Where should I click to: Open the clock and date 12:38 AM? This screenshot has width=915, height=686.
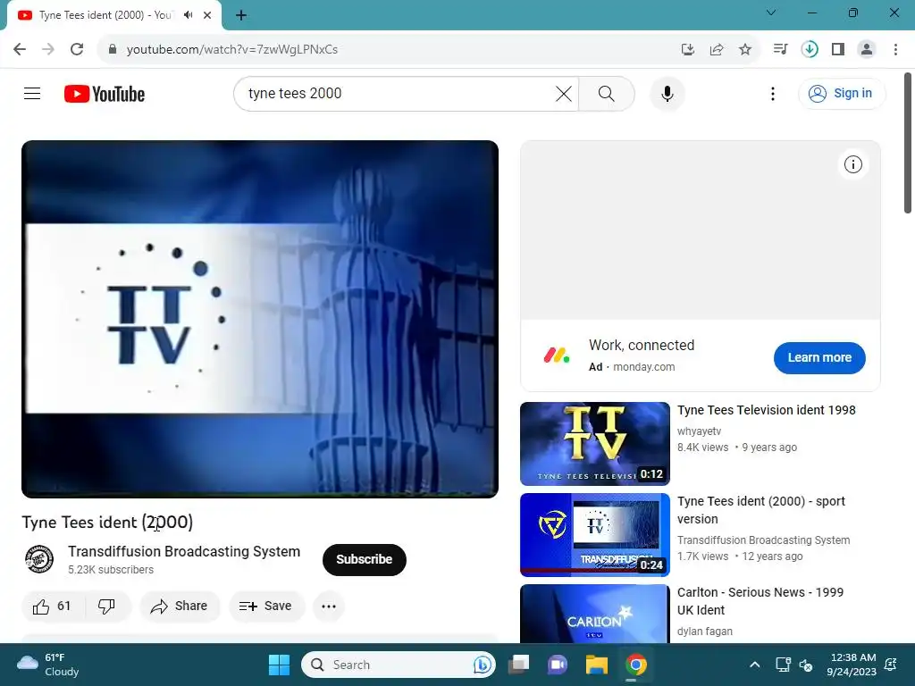(852, 665)
